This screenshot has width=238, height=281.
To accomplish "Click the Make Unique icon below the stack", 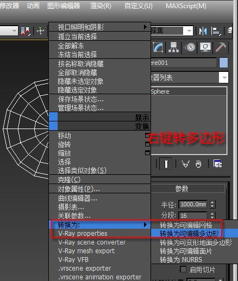I will [185, 164].
